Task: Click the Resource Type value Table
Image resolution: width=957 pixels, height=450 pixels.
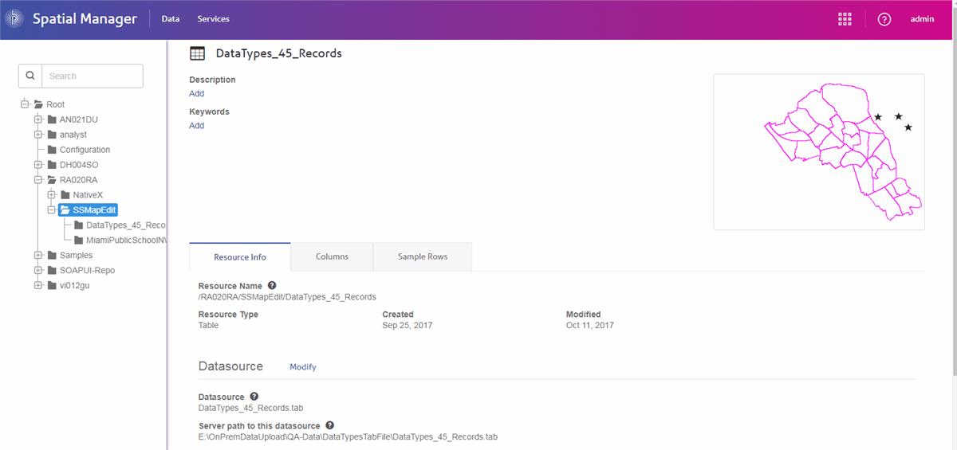Action: click(208, 325)
